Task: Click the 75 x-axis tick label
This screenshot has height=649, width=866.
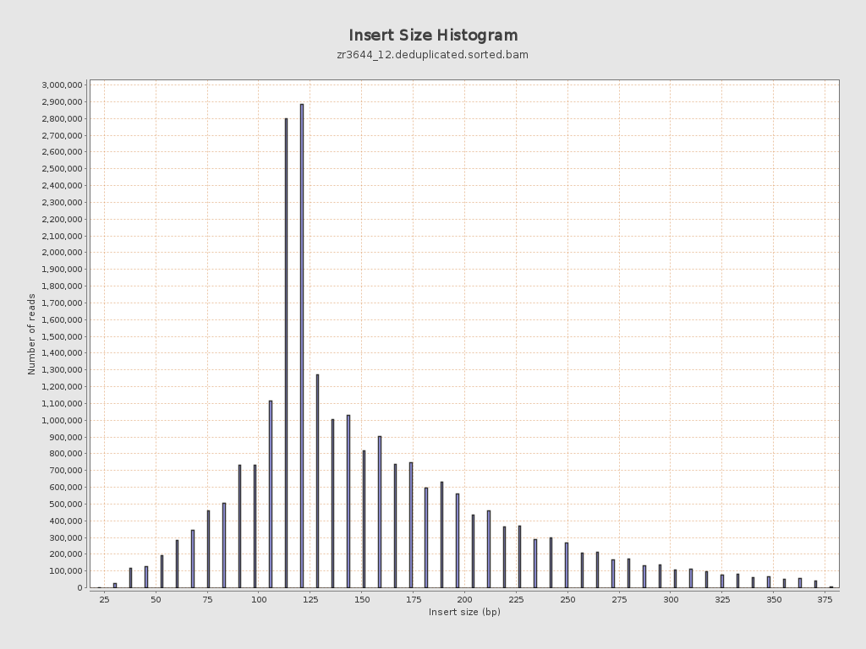Action: [207, 600]
